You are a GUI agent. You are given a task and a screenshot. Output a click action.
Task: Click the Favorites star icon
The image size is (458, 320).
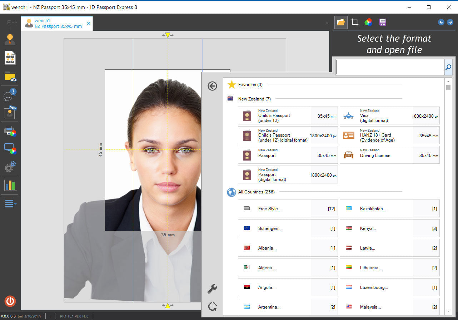(232, 84)
